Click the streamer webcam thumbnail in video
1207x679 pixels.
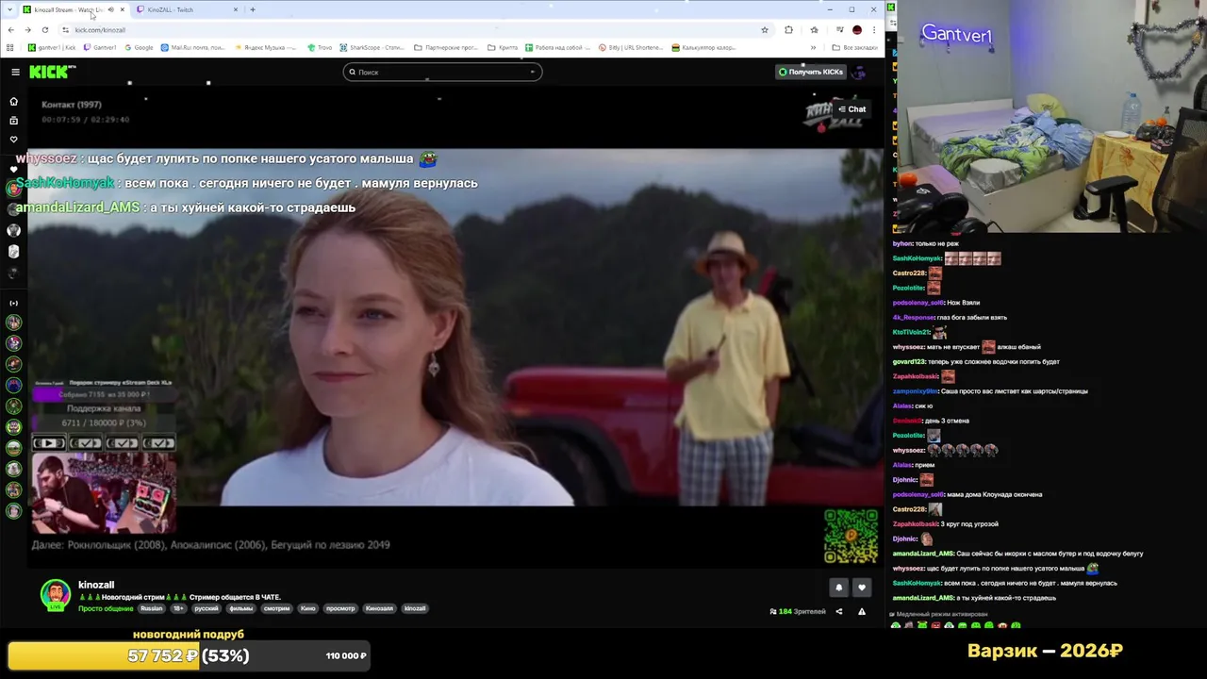click(x=104, y=492)
